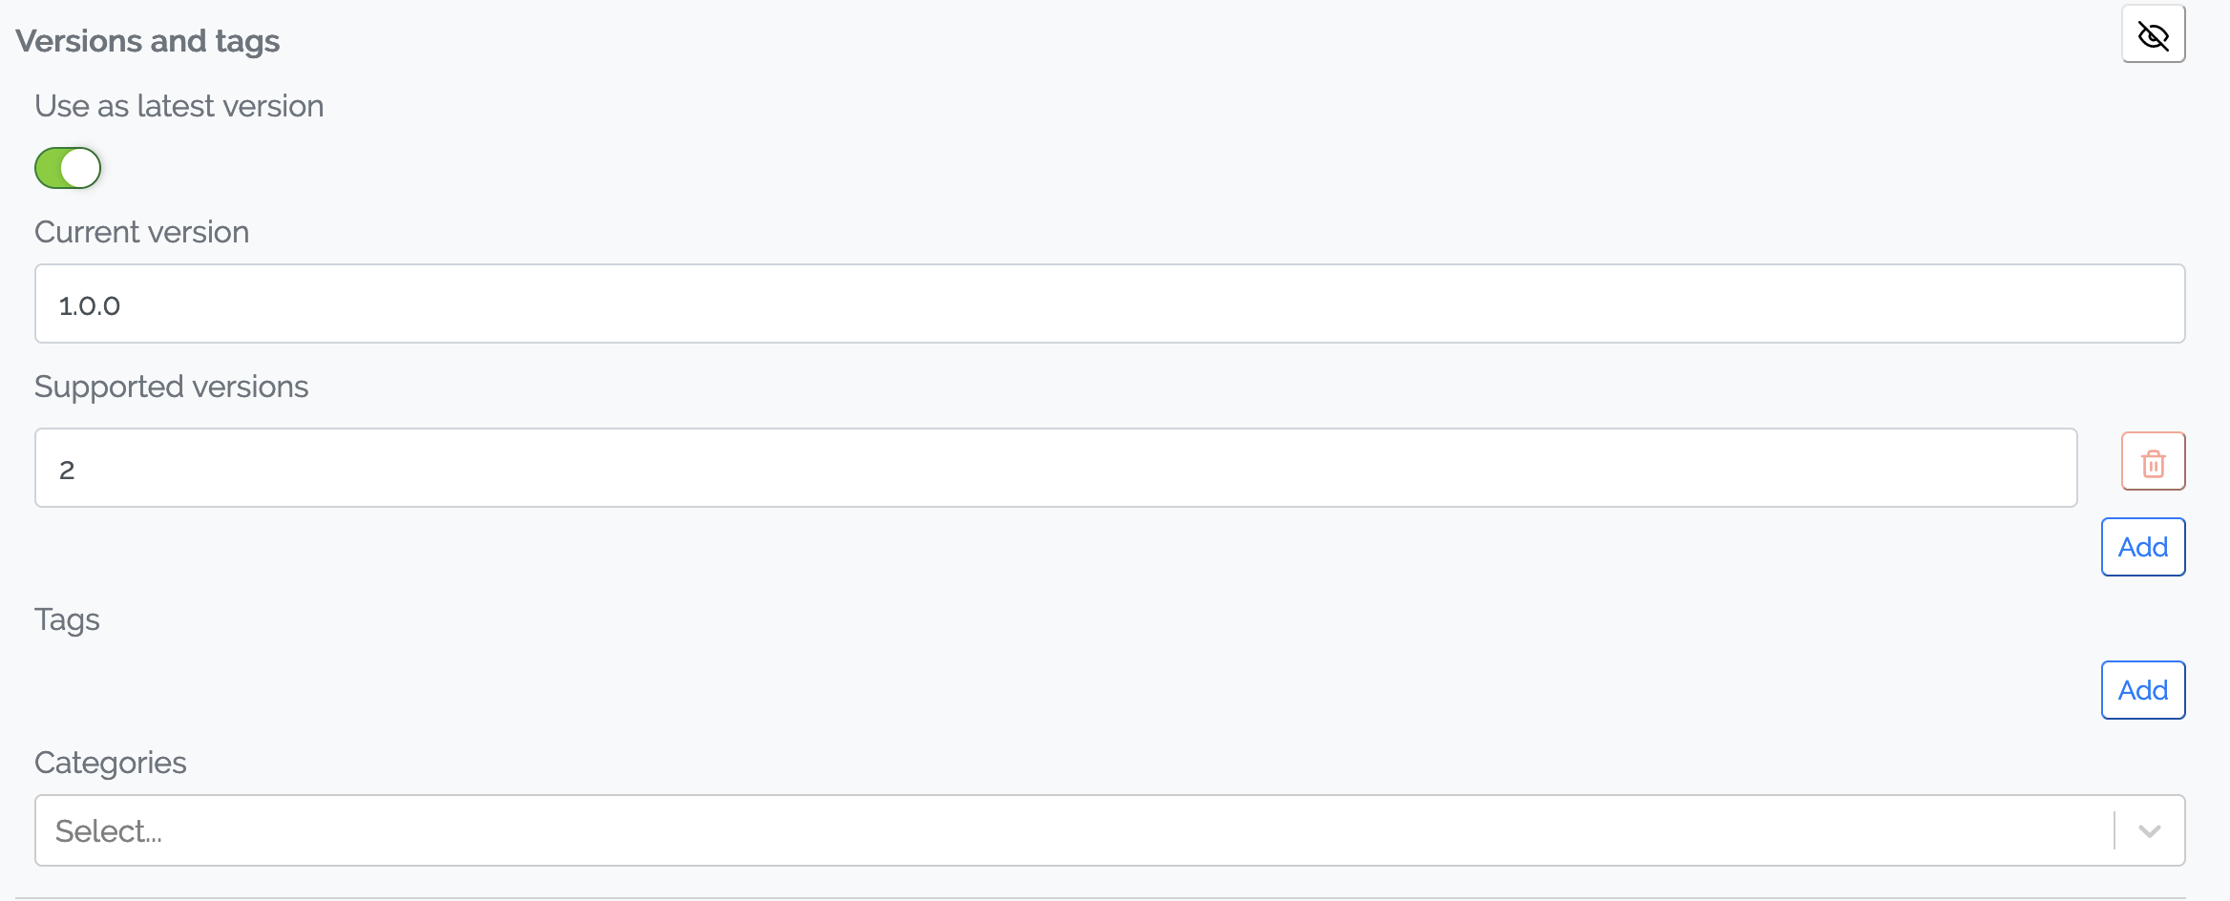Screen dimensions: 2230x901
Task: Expand Categories using the chevron arrow
Action: pyautogui.click(x=2149, y=830)
